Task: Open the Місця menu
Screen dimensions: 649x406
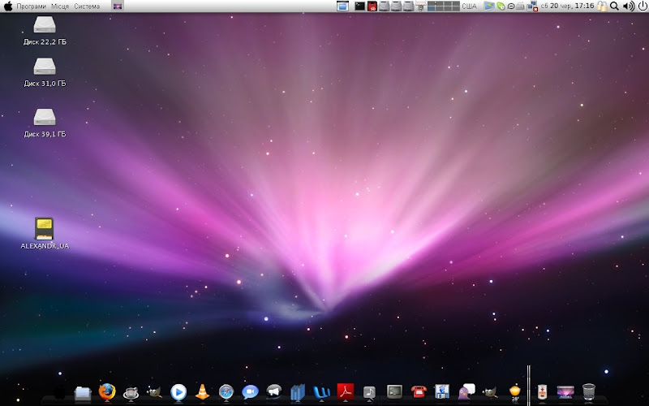Action: (60, 6)
